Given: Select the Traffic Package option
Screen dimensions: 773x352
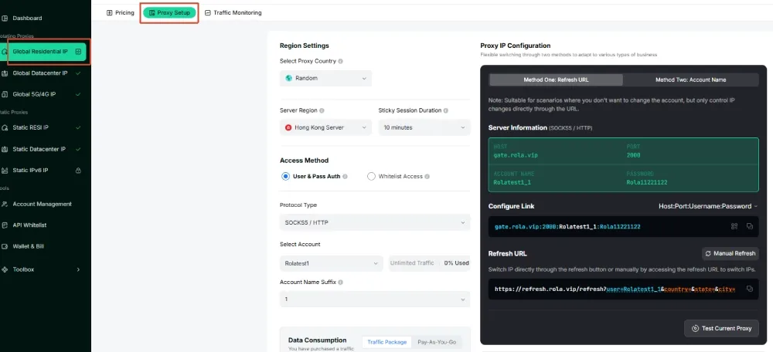Looking at the screenshot, I should click(387, 342).
